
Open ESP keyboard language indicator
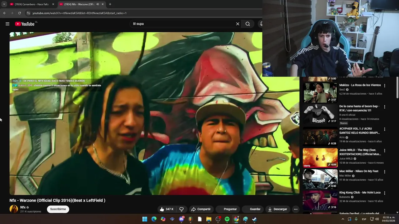point(364,219)
